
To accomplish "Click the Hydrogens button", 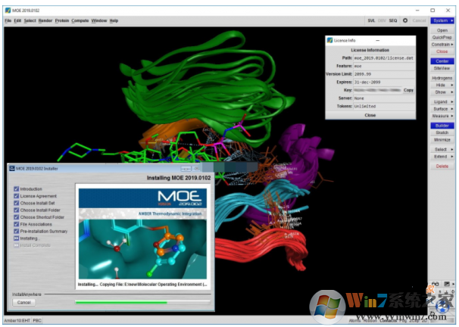I will [x=442, y=78].
